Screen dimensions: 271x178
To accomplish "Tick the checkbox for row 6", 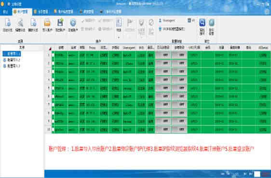I will (x=53, y=96).
